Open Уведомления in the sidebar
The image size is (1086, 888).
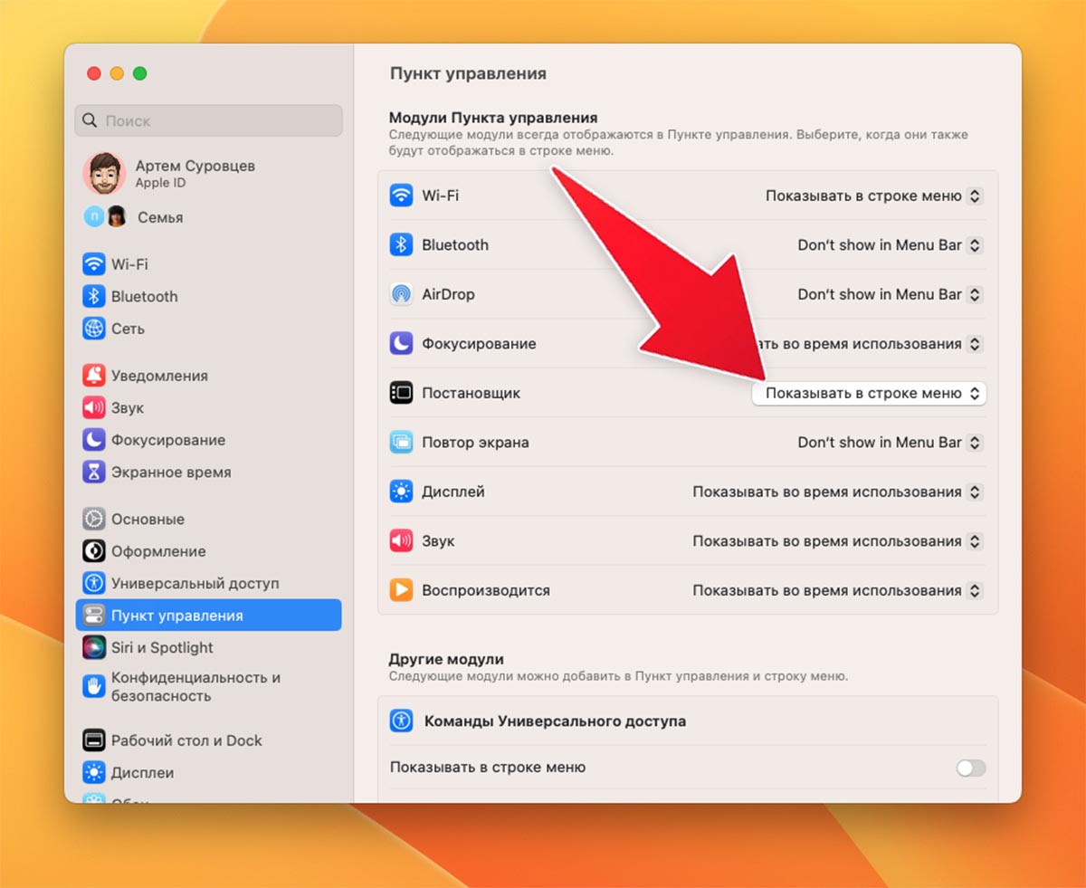(209, 376)
